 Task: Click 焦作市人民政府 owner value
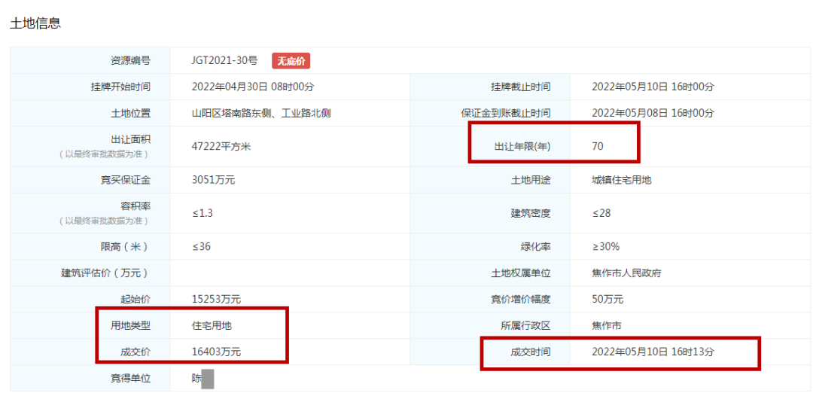(627, 273)
